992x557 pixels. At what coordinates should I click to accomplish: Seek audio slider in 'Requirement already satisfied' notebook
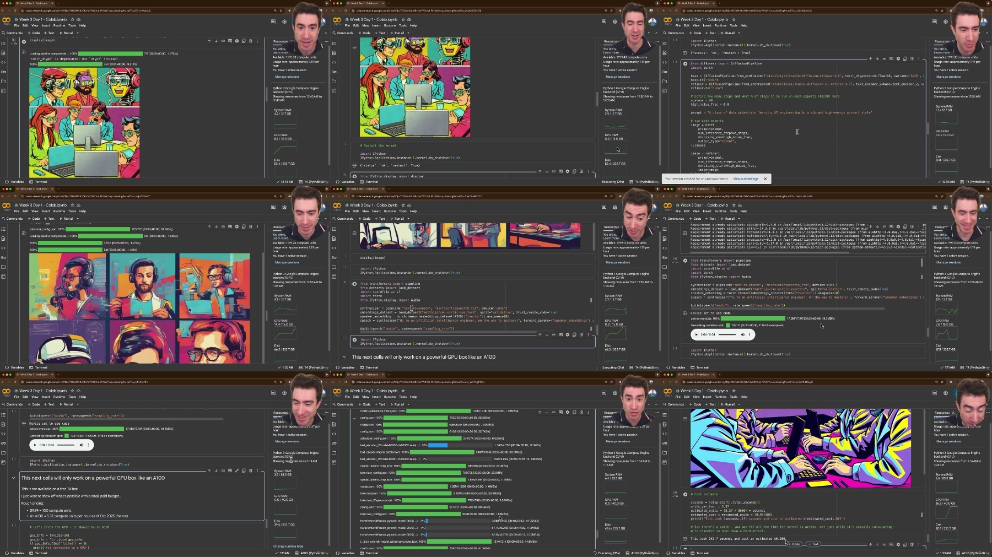point(727,334)
